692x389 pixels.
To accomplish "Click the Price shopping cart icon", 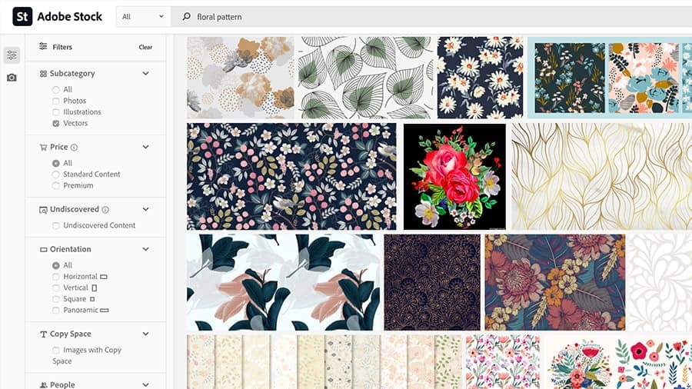I will (x=43, y=148).
